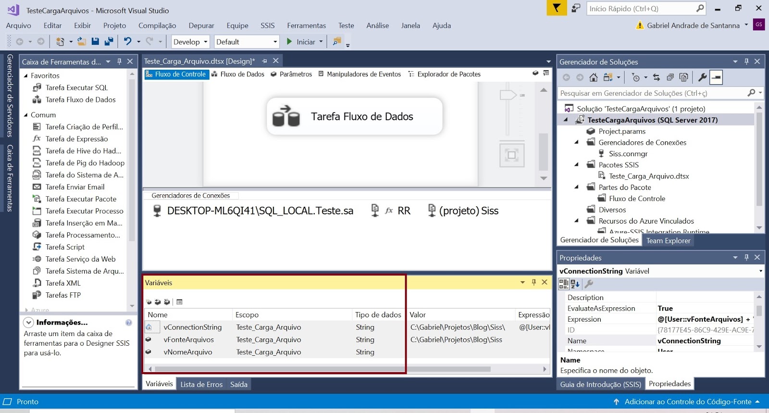Select Project.params in solution tree
Screen dimensions: 769x413
(x=622, y=131)
